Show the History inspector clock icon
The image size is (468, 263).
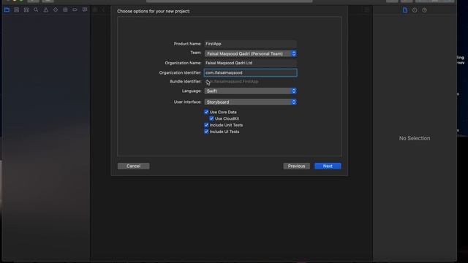pos(415,10)
